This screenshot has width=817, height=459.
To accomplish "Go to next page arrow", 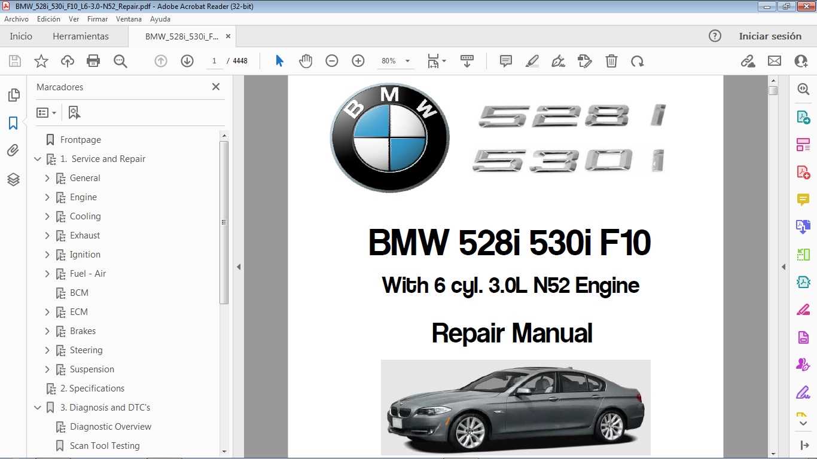I will tap(187, 61).
